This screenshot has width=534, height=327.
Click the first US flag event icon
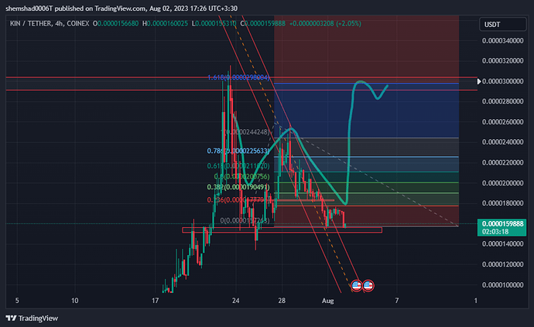(357, 284)
